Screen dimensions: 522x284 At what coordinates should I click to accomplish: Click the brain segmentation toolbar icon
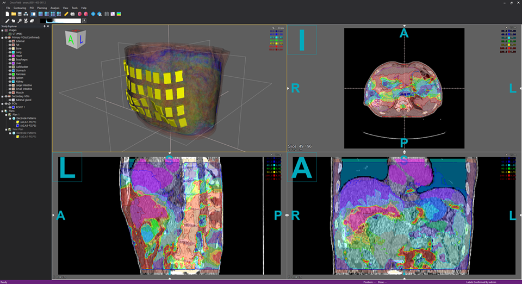click(72, 14)
